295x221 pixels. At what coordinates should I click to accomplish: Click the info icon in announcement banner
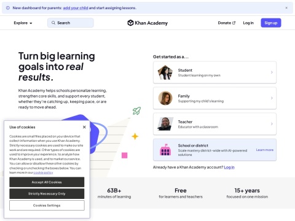(x=8, y=8)
